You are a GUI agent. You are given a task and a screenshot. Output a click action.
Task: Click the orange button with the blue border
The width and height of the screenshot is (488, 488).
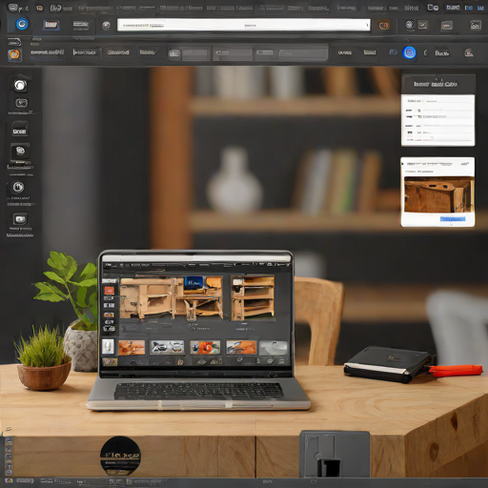tap(51, 25)
